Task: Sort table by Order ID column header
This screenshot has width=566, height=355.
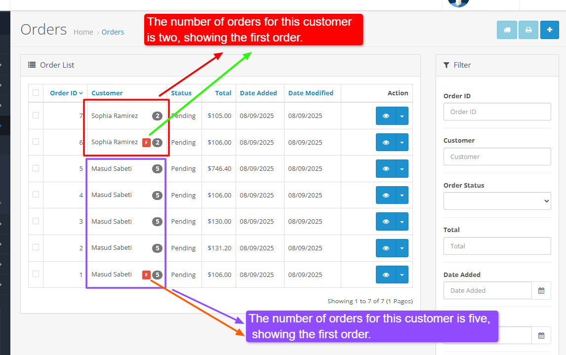Action: click(x=64, y=93)
